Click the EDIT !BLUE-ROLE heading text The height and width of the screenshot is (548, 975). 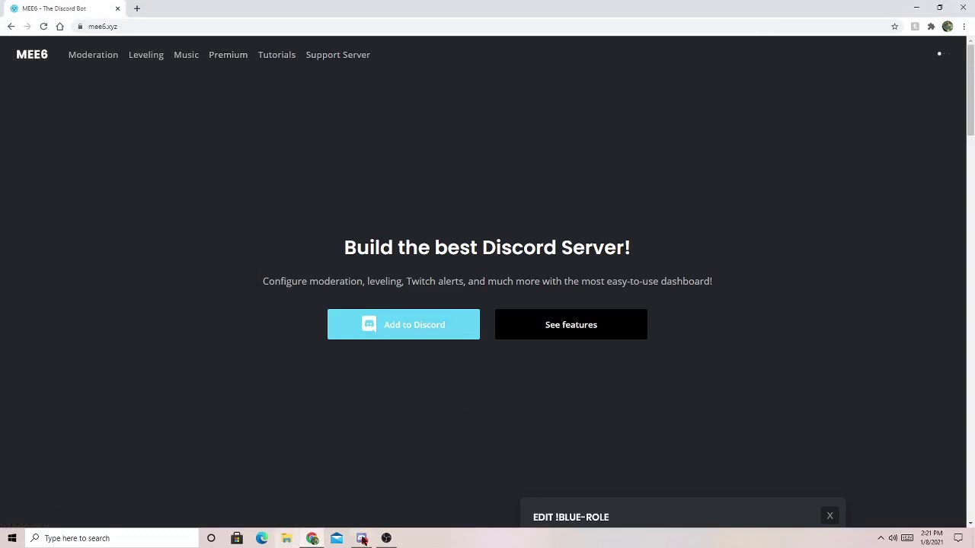click(x=571, y=517)
